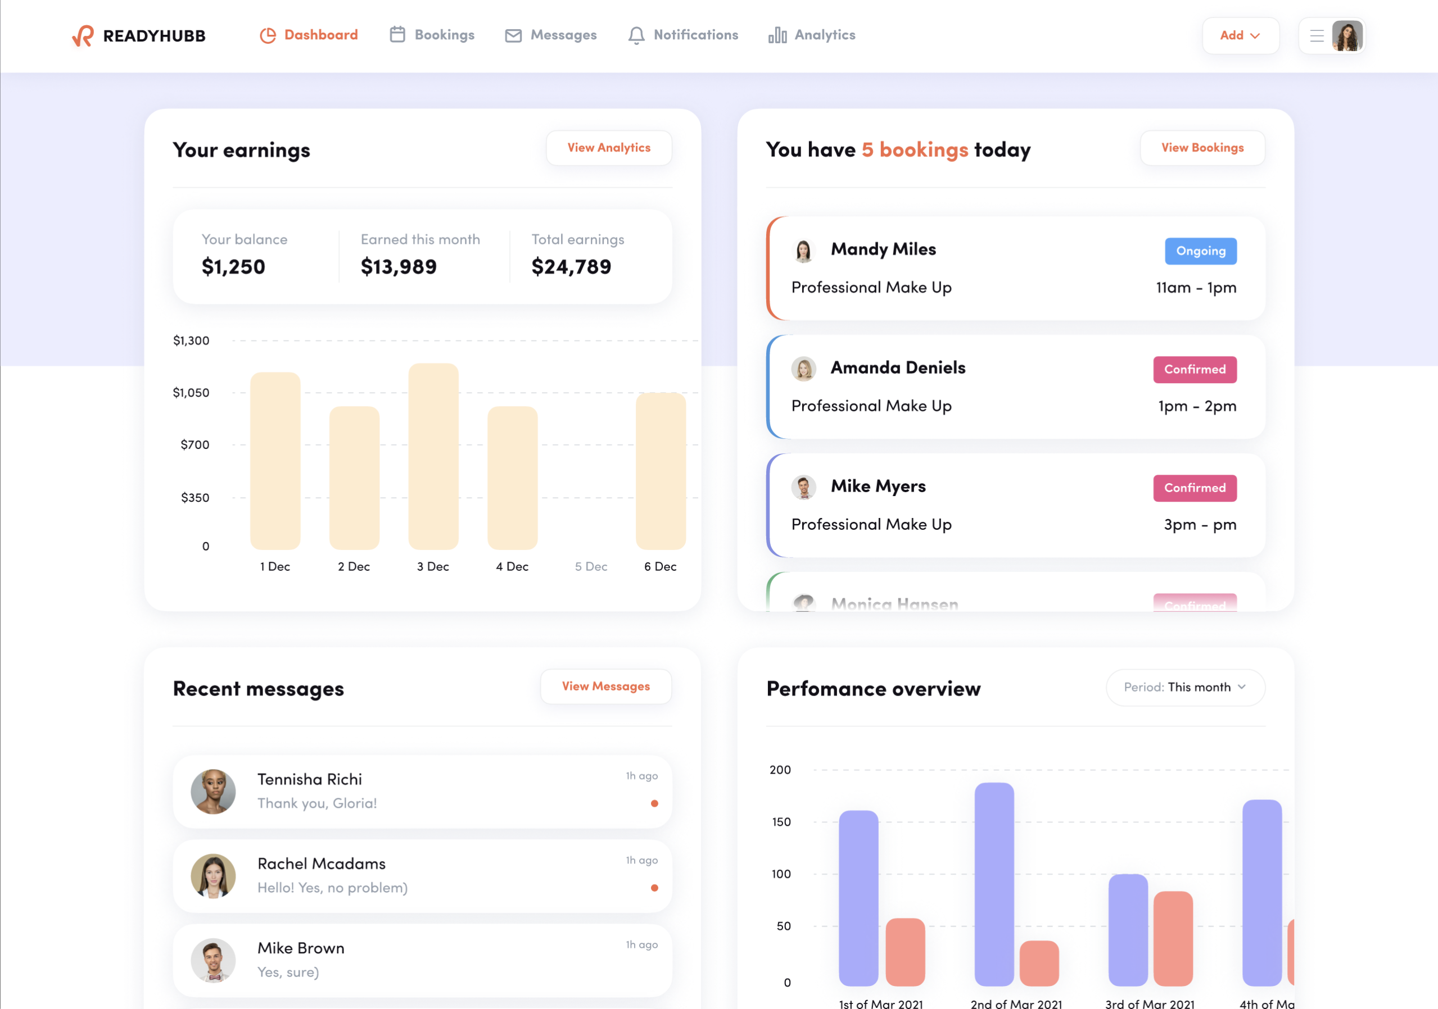Open Notifications via the bell icon

(636, 35)
